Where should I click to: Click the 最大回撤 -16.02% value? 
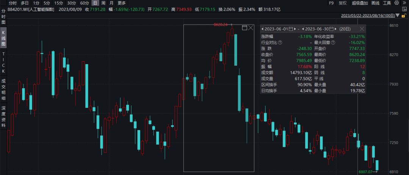[357, 42]
